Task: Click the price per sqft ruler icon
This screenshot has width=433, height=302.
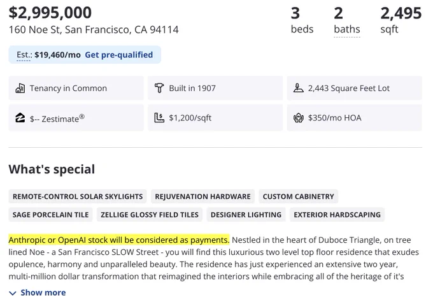Action: (x=159, y=118)
